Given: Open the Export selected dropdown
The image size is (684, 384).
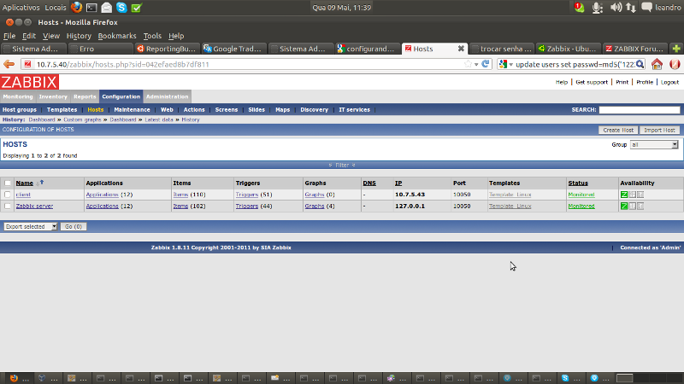Looking at the screenshot, I should click(31, 226).
